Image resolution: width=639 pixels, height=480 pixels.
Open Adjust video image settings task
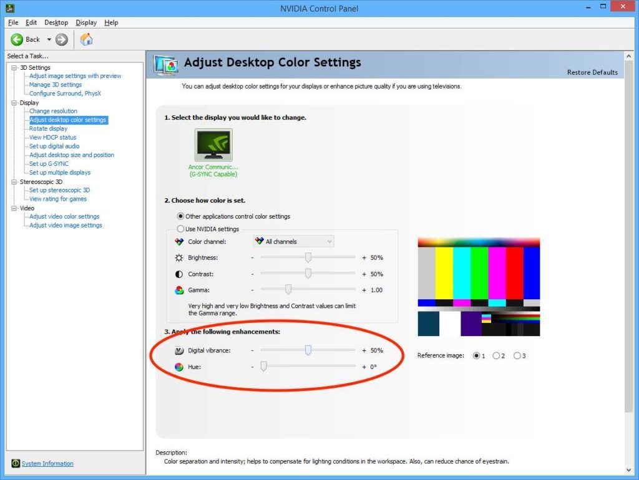(65, 225)
